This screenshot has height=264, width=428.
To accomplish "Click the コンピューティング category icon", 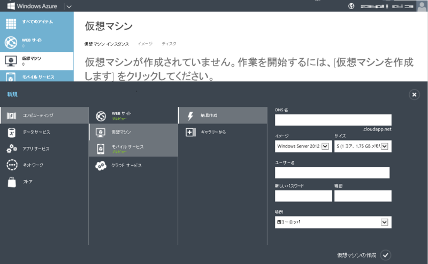I will tap(11, 115).
